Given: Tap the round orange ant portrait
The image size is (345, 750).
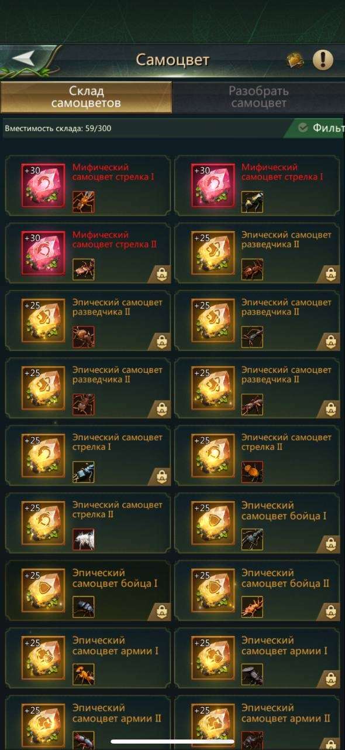Looking at the screenshot, I should 252,471.
